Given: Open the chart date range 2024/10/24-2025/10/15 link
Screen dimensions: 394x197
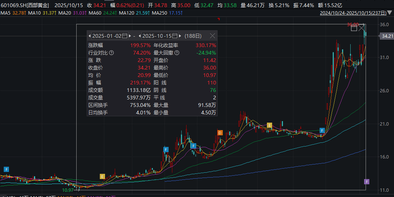Looking at the screenshot, I should 355,13.
